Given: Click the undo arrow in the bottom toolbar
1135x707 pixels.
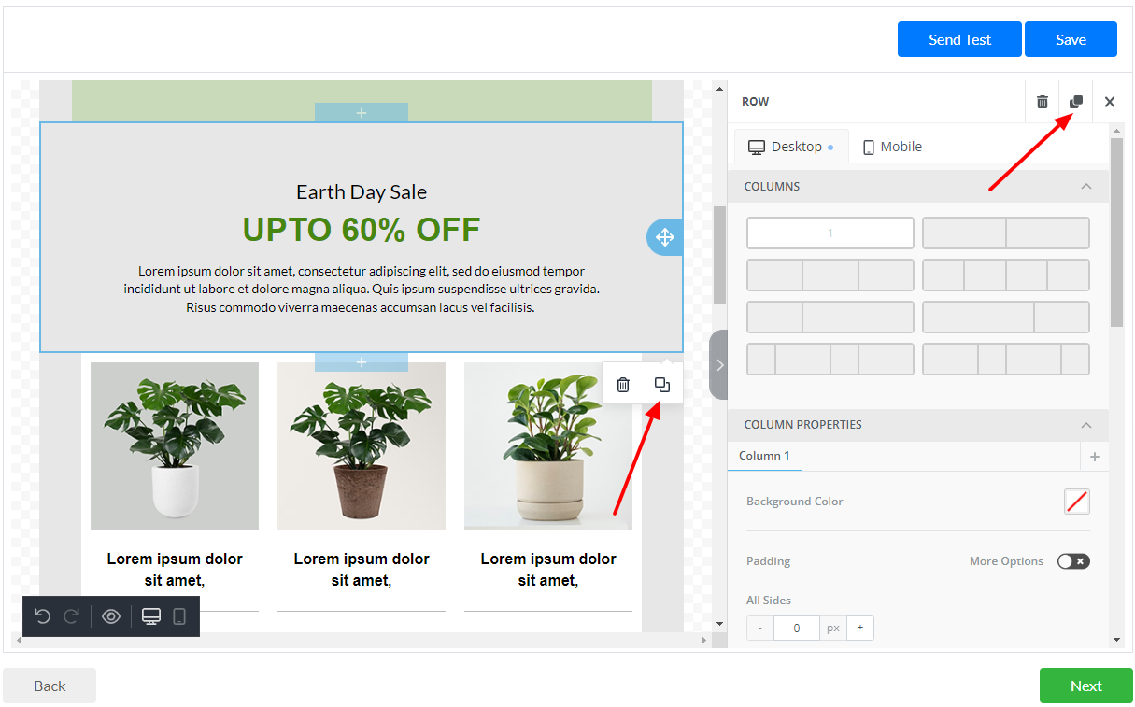Looking at the screenshot, I should point(42,616).
